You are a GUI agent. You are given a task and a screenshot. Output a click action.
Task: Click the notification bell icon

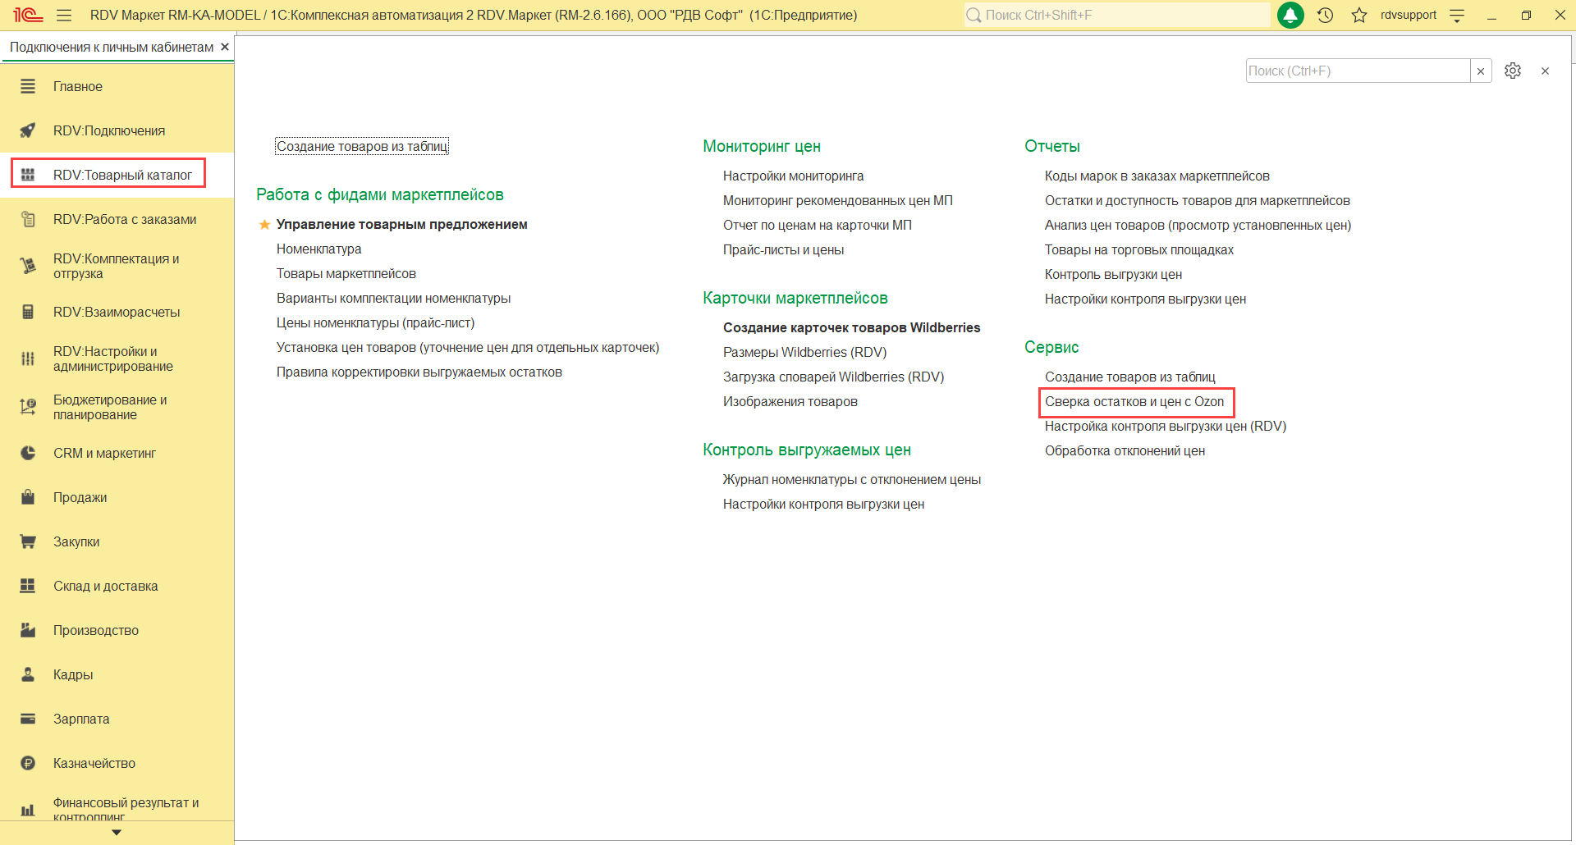coord(1290,16)
